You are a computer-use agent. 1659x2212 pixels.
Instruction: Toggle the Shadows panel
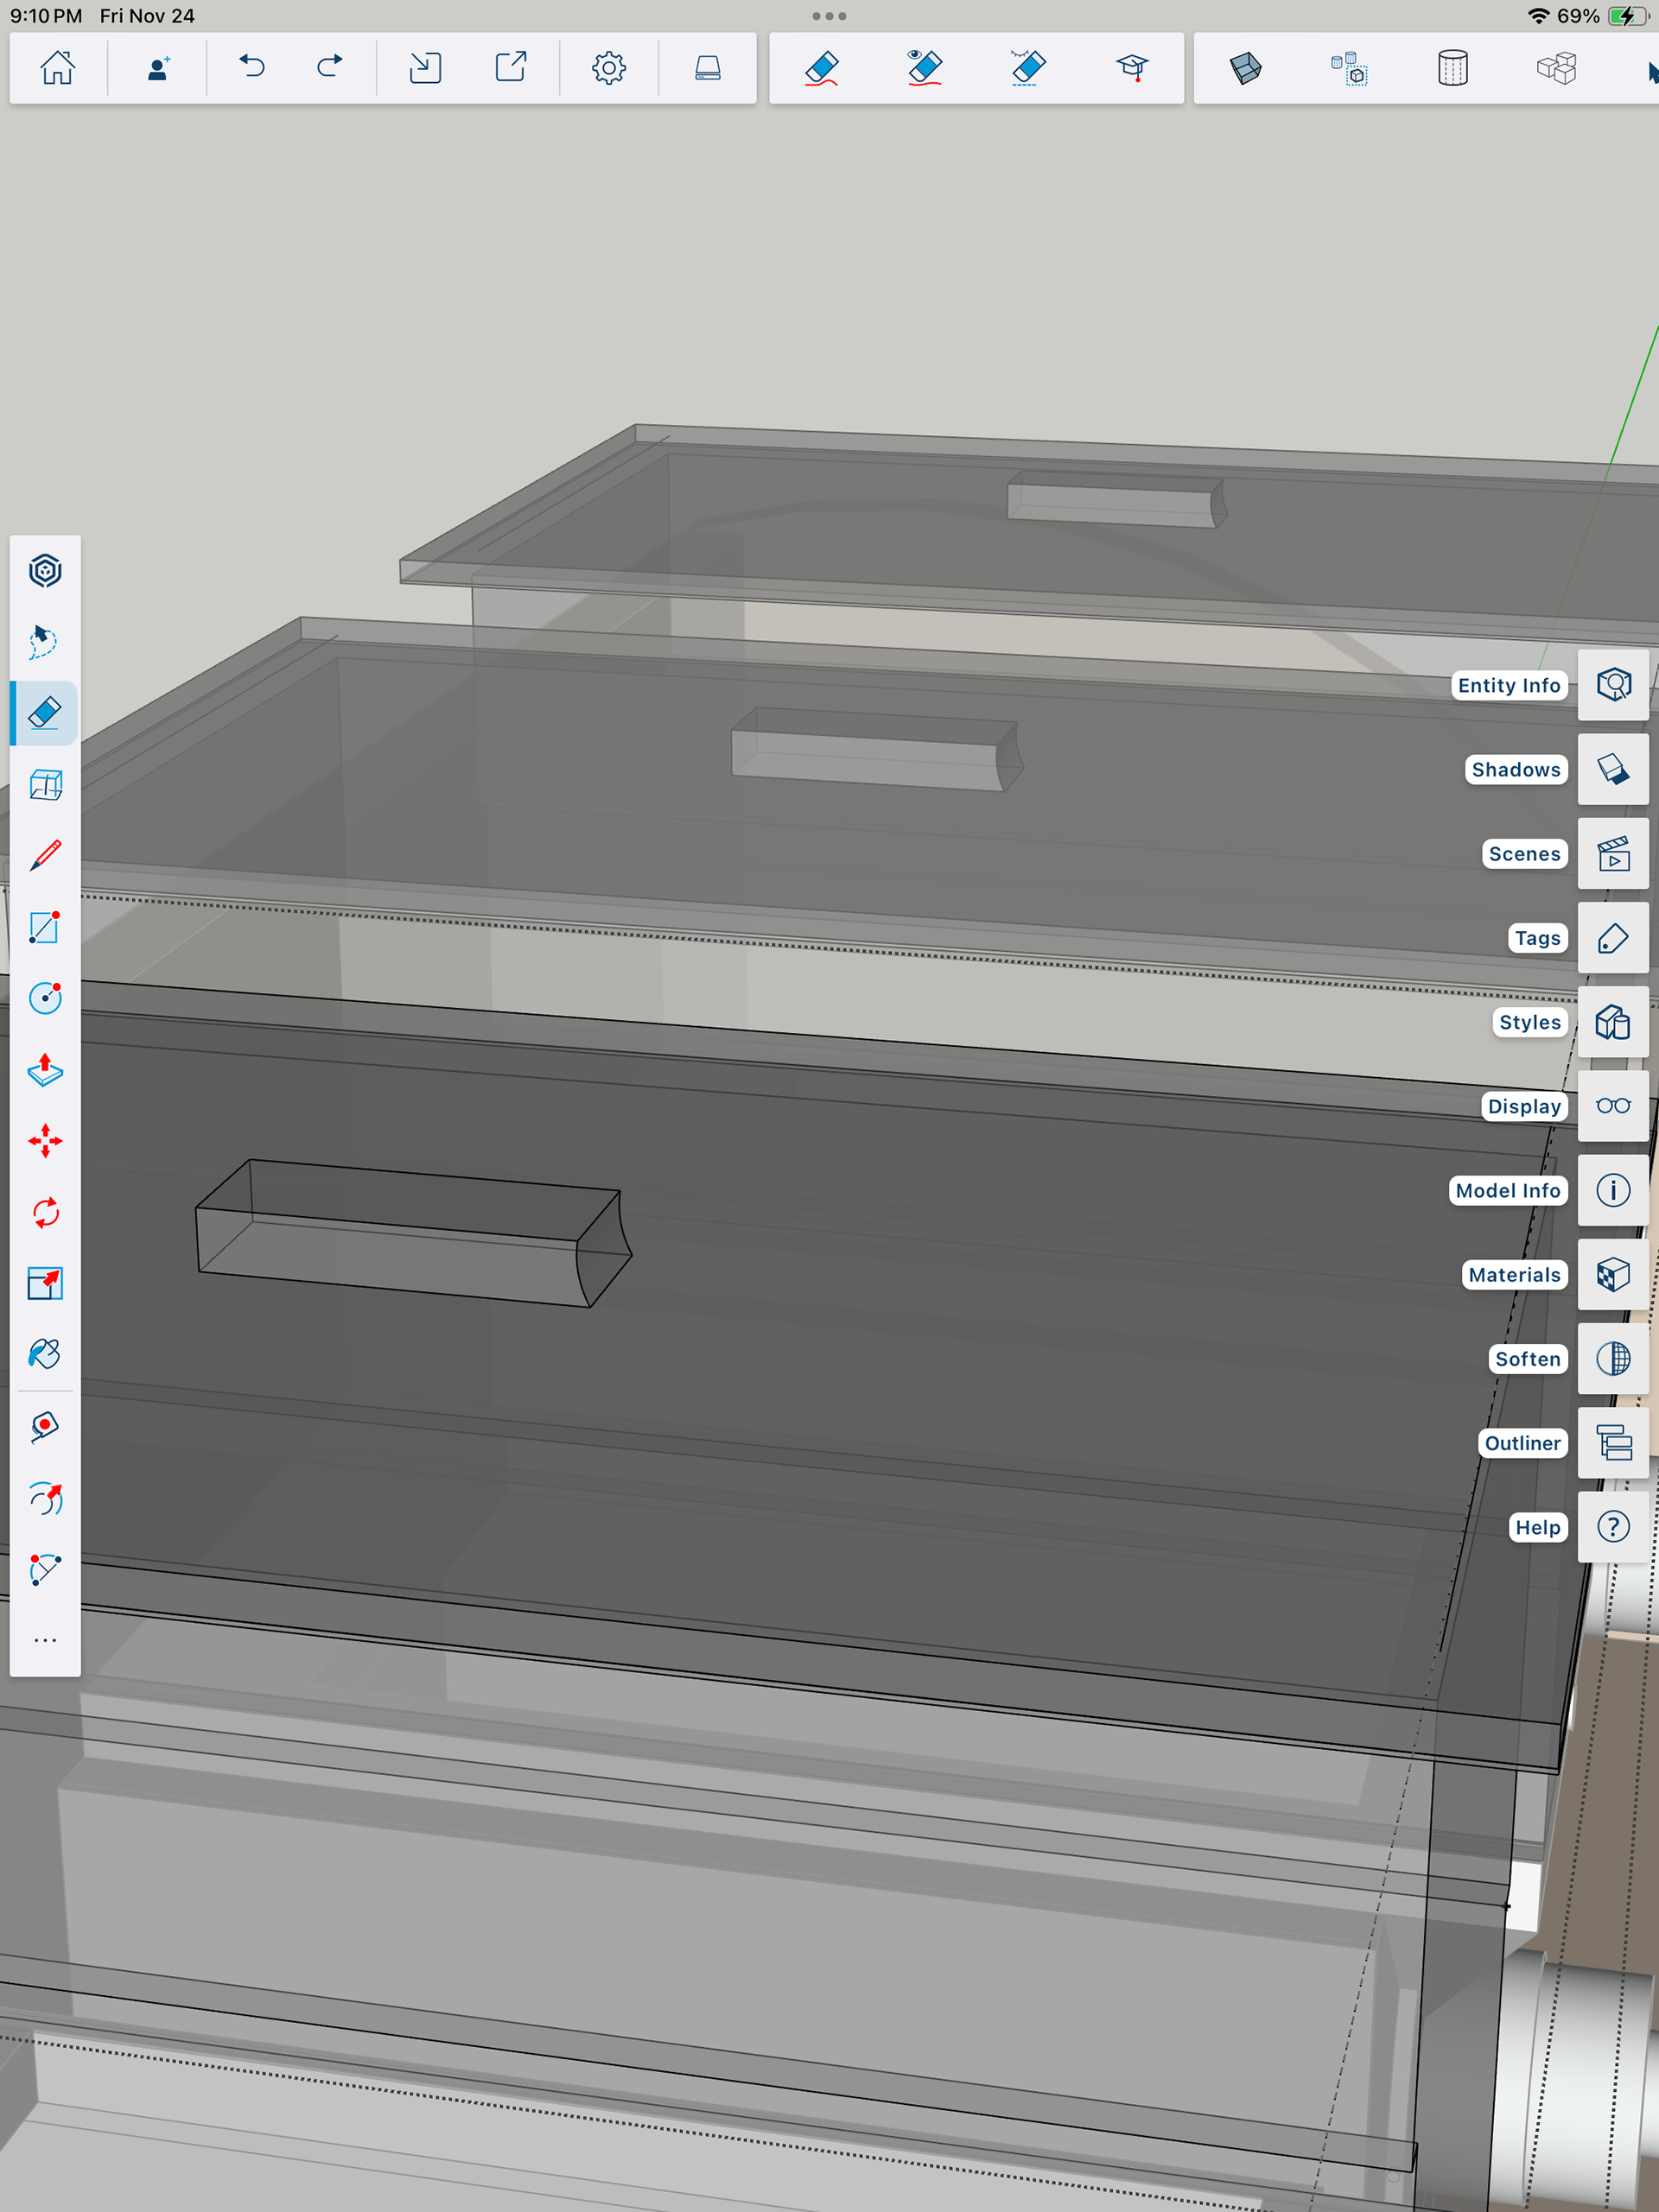click(1612, 769)
